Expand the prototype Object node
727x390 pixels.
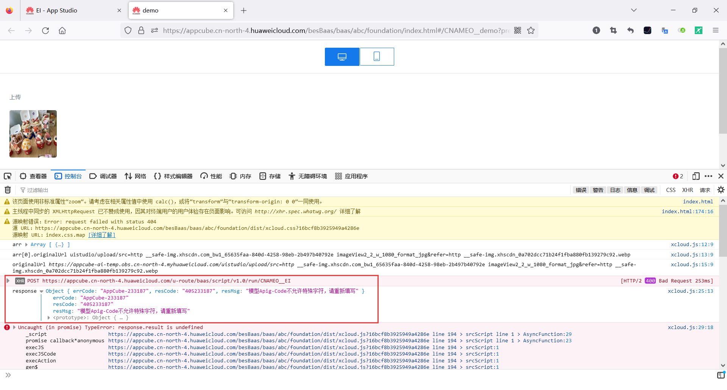[x=49, y=318]
